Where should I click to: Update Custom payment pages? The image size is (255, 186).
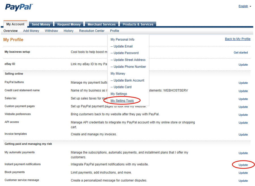coord(243,107)
